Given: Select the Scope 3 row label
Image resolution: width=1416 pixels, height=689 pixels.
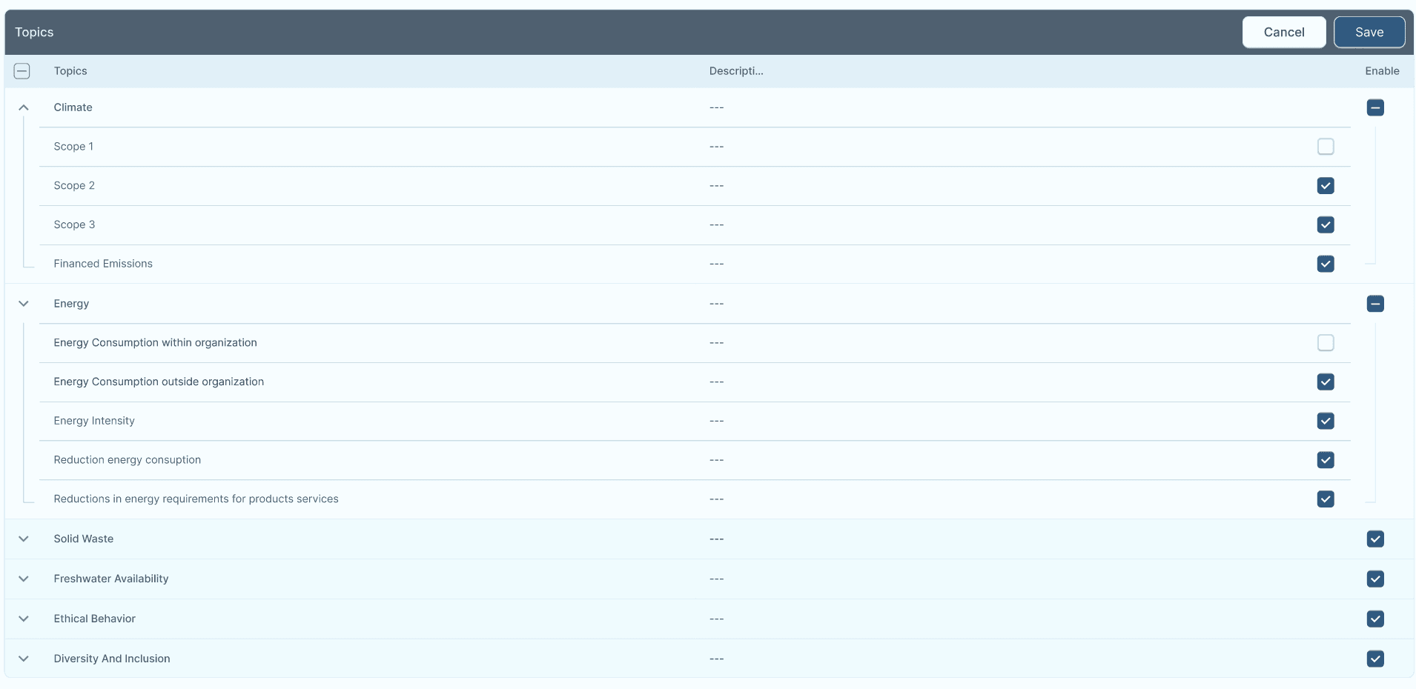Looking at the screenshot, I should tap(74, 224).
